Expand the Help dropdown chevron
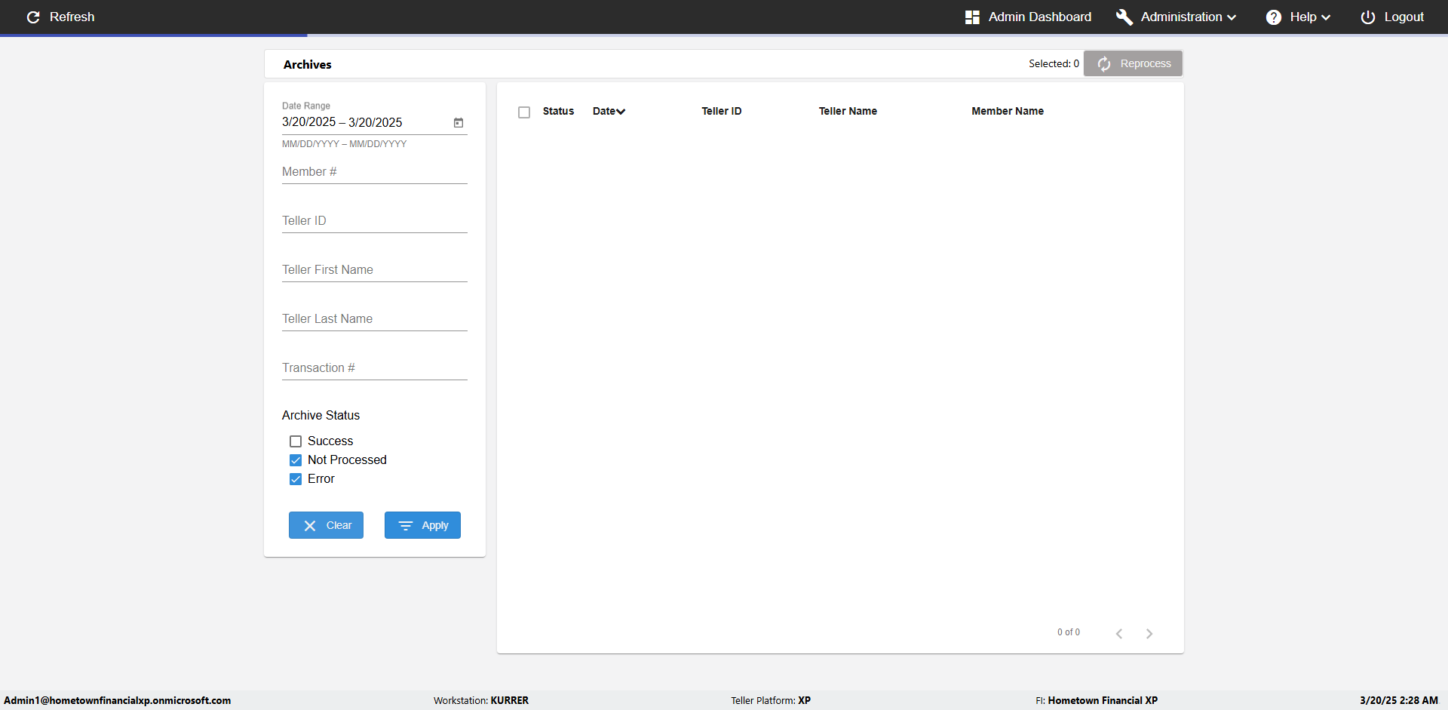Image resolution: width=1448 pixels, height=710 pixels. 1326,17
